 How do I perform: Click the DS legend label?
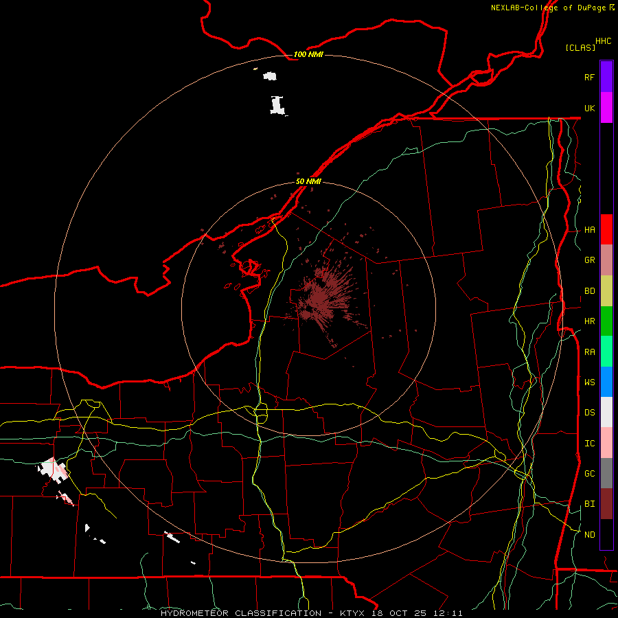point(589,413)
